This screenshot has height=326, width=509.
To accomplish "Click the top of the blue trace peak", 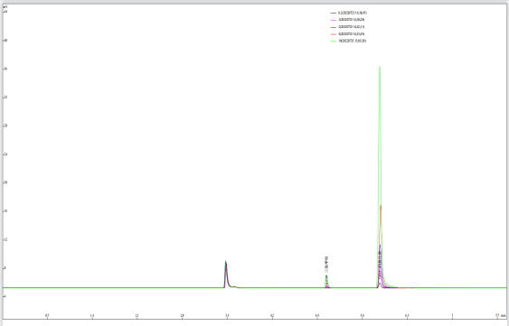I will (x=380, y=246).
